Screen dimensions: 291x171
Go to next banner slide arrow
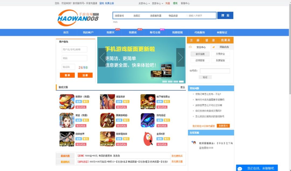180,57
